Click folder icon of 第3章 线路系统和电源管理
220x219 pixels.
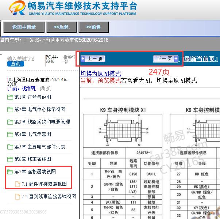click(10, 122)
